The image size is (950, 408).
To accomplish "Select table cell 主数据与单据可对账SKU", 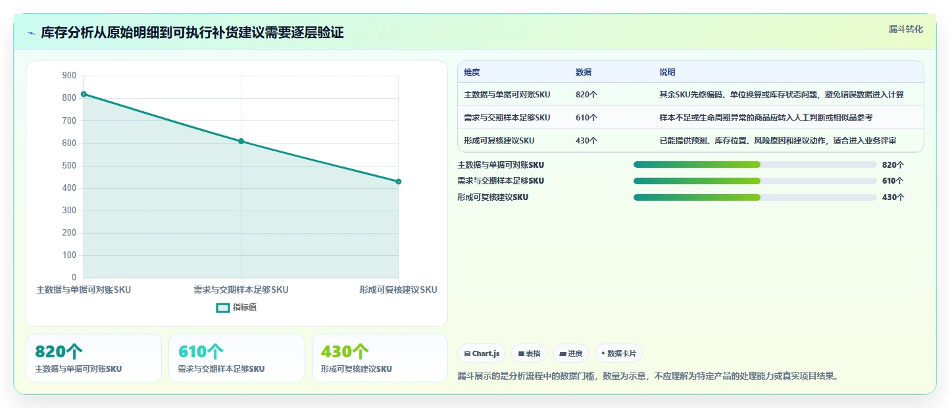I will pyautogui.click(x=507, y=95).
